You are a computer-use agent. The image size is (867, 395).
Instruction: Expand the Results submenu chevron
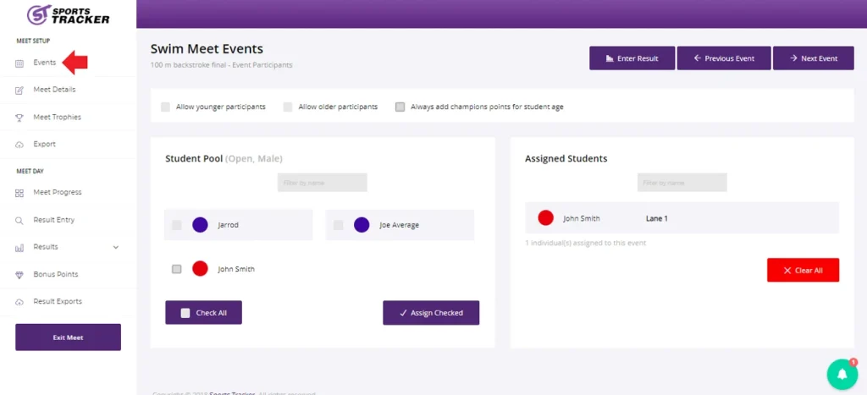(x=116, y=247)
